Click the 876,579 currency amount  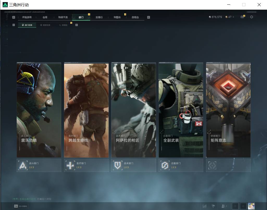pyautogui.click(x=217, y=17)
